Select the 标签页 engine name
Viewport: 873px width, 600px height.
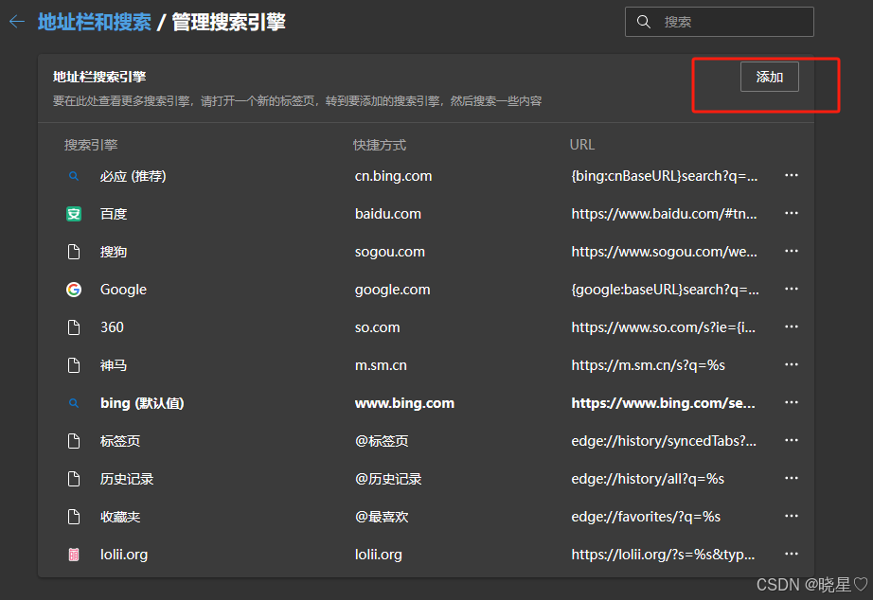click(x=120, y=441)
